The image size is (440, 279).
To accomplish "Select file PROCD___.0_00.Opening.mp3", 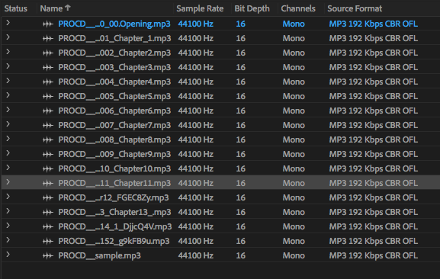I will pos(114,24).
